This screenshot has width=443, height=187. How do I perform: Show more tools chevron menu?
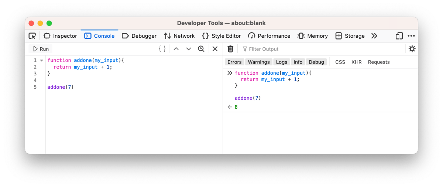click(374, 36)
